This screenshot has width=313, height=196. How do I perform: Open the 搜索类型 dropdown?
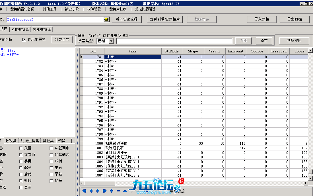tap(111, 41)
